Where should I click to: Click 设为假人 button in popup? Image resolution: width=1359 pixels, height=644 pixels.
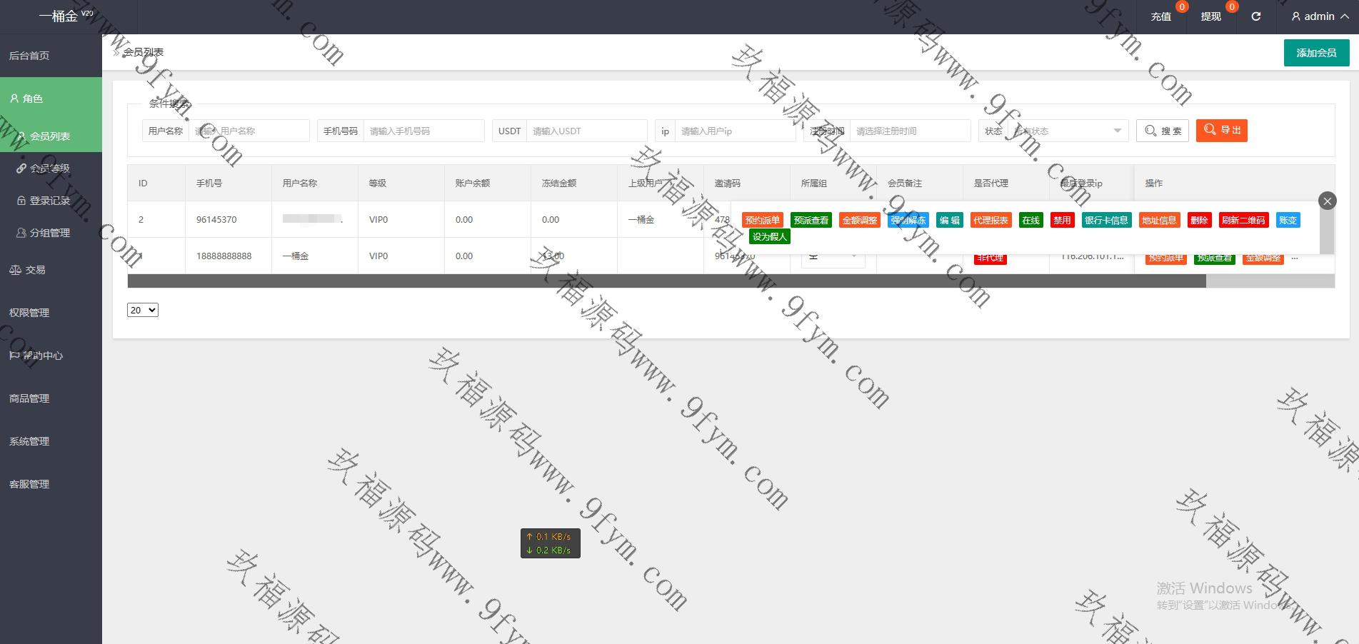pos(769,236)
